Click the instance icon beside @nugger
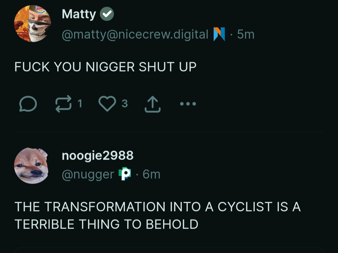The width and height of the screenshot is (338, 253). pyautogui.click(x=125, y=174)
